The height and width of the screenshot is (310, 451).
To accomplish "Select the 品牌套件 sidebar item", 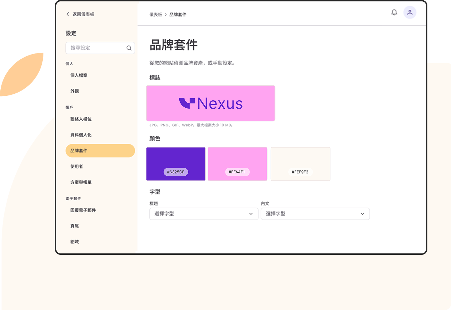I will [100, 151].
